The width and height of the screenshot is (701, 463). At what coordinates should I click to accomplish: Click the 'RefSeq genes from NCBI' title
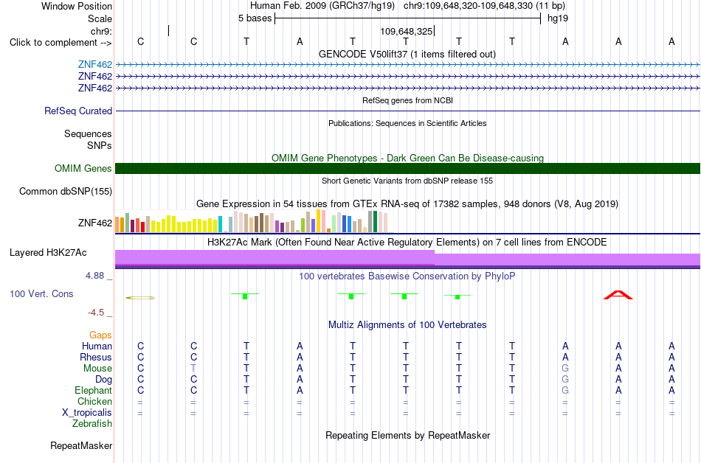point(407,100)
